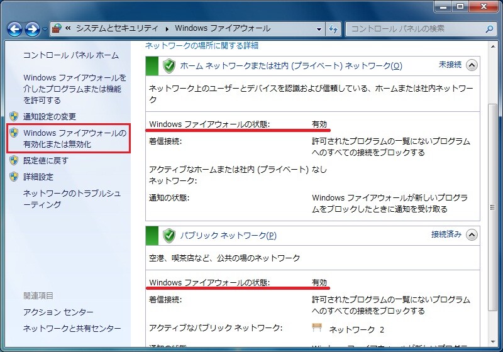Image resolution: width=503 pixels, height=352 pixels.
Task: Click the ホーム ネットワークまたは社内 (プライベート) ネットワーク heading
Action: pos(291,66)
